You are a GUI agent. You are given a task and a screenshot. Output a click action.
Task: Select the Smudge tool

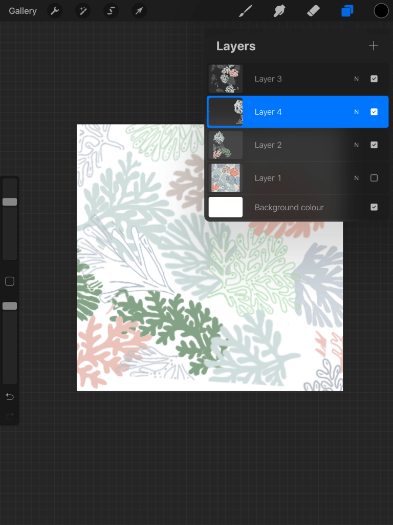coord(279,11)
